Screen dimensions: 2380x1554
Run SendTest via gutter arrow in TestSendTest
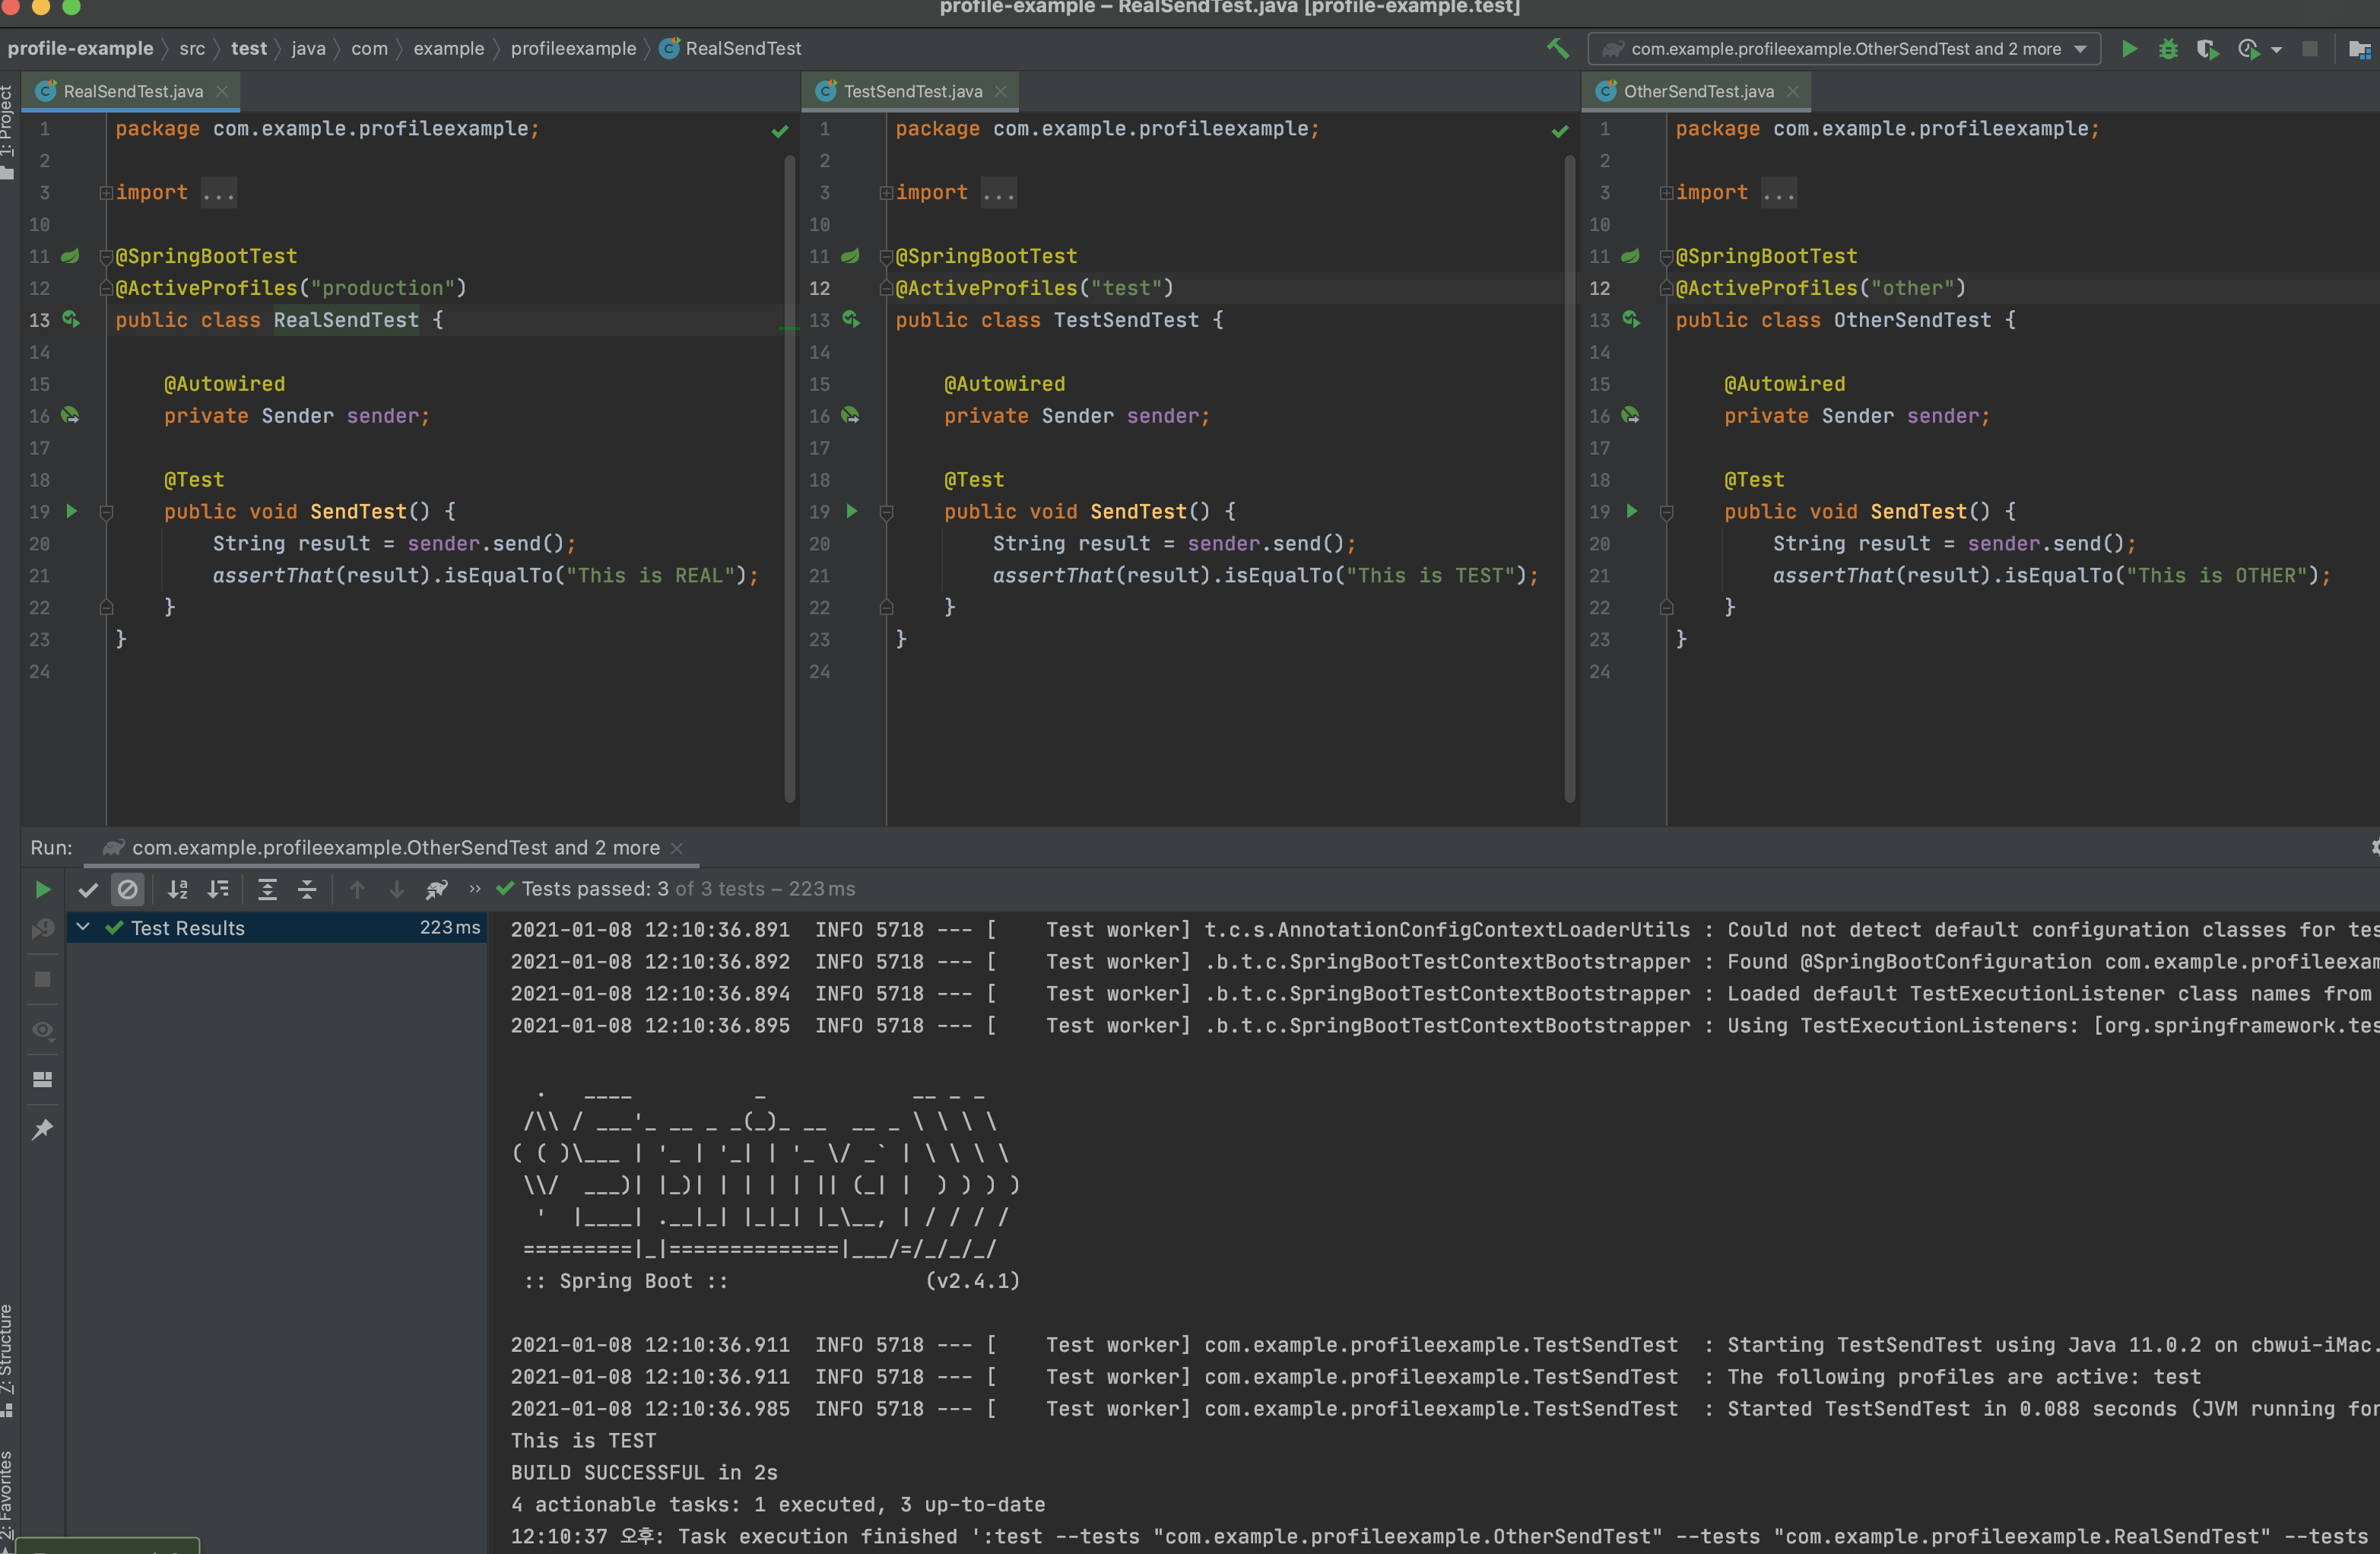coord(852,511)
